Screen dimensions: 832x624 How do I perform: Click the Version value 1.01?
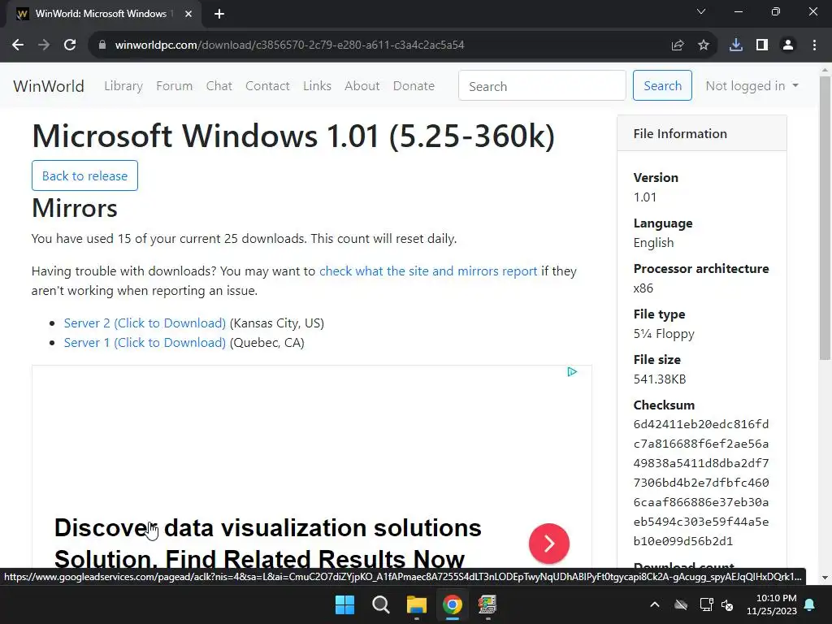644,197
